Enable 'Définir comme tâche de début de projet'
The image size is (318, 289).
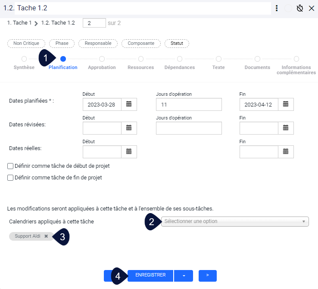(x=10, y=166)
